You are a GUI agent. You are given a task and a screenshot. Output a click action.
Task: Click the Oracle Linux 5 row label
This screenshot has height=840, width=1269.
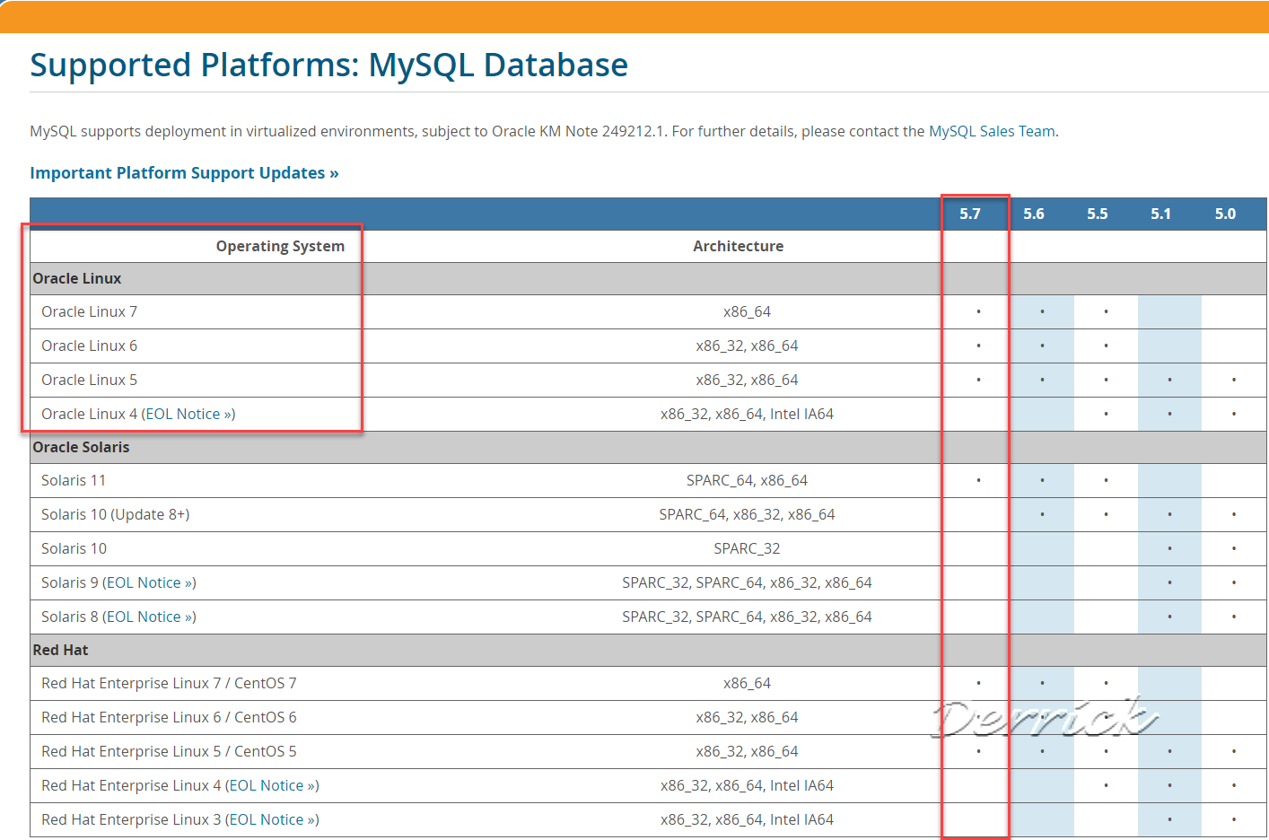(89, 380)
